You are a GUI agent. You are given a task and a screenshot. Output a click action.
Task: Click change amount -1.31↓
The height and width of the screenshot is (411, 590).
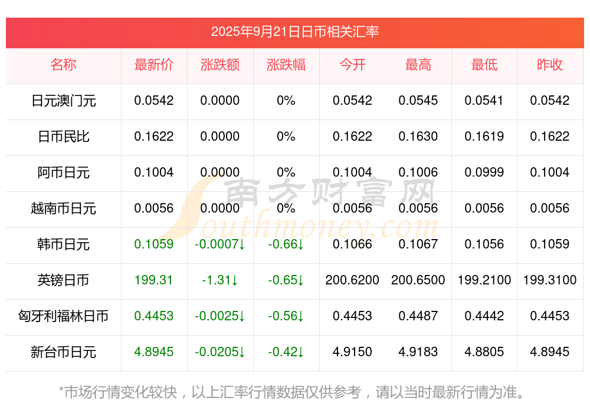point(220,280)
